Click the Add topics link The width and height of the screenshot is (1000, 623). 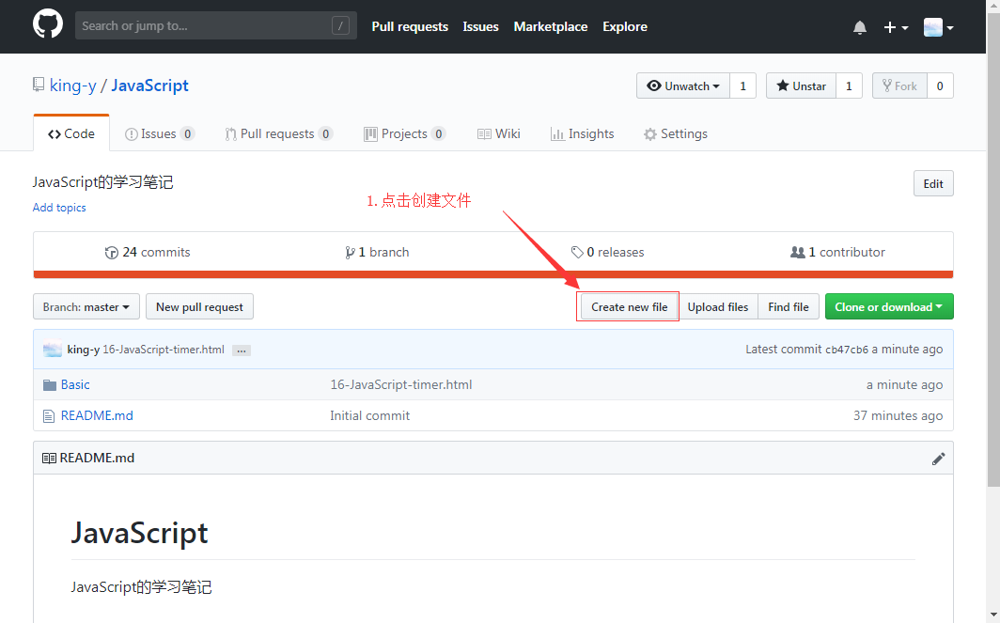59,208
